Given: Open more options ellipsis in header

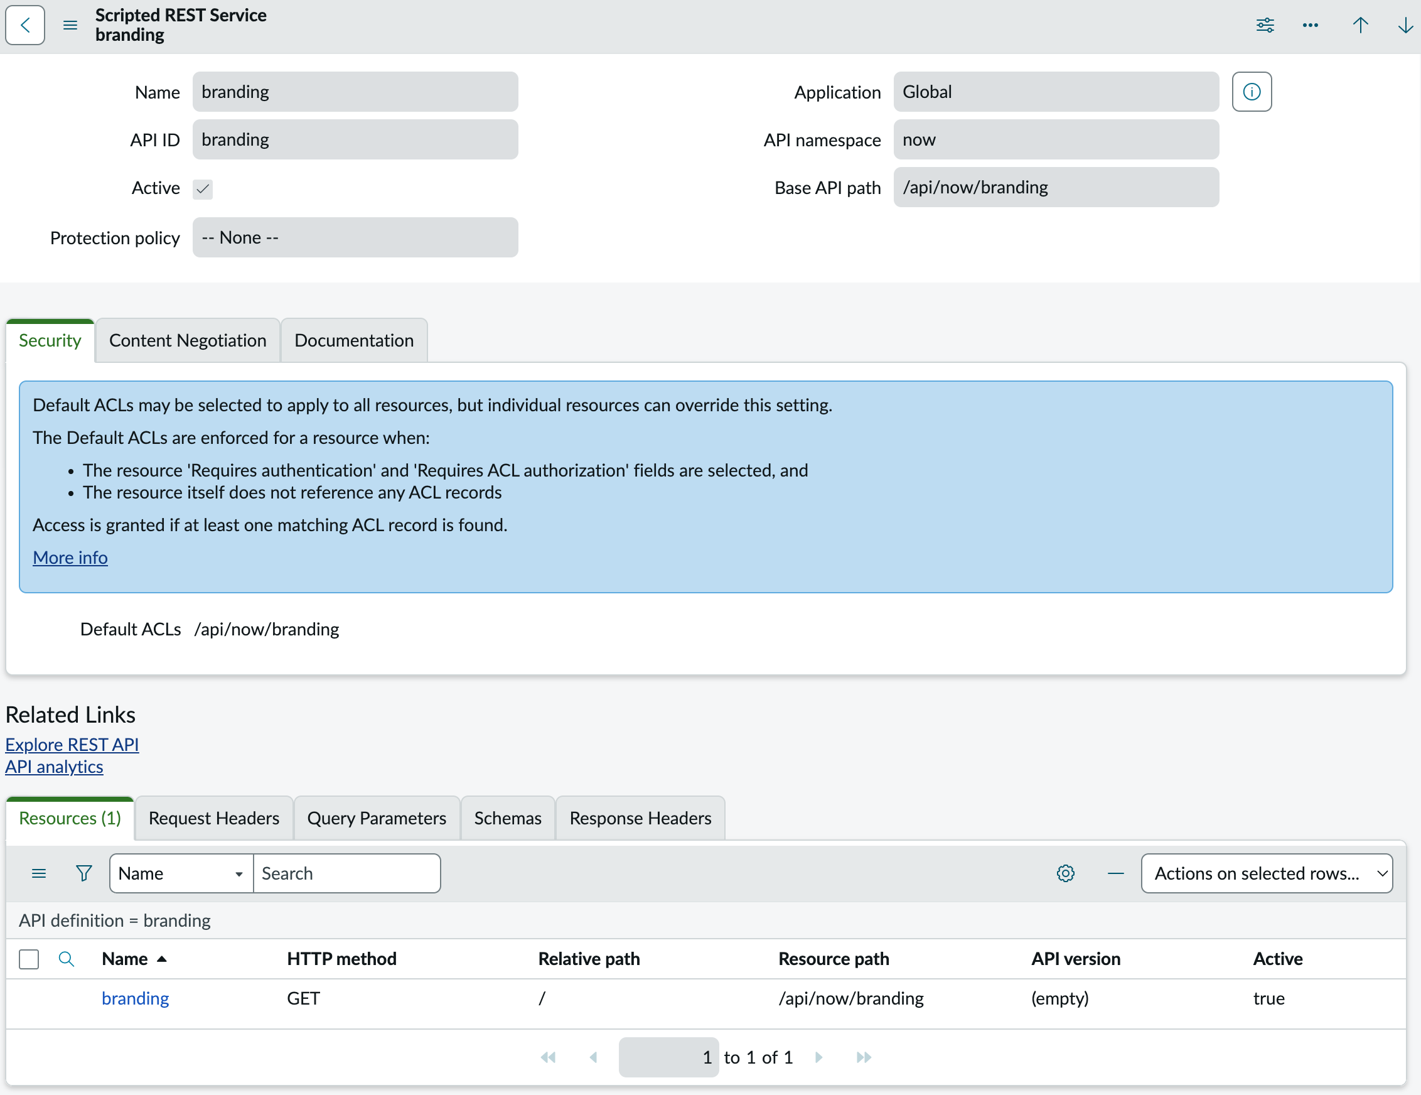Looking at the screenshot, I should pos(1311,25).
